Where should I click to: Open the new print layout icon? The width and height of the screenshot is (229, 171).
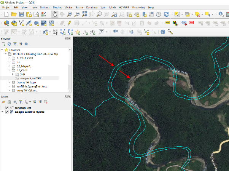(x=29, y=14)
